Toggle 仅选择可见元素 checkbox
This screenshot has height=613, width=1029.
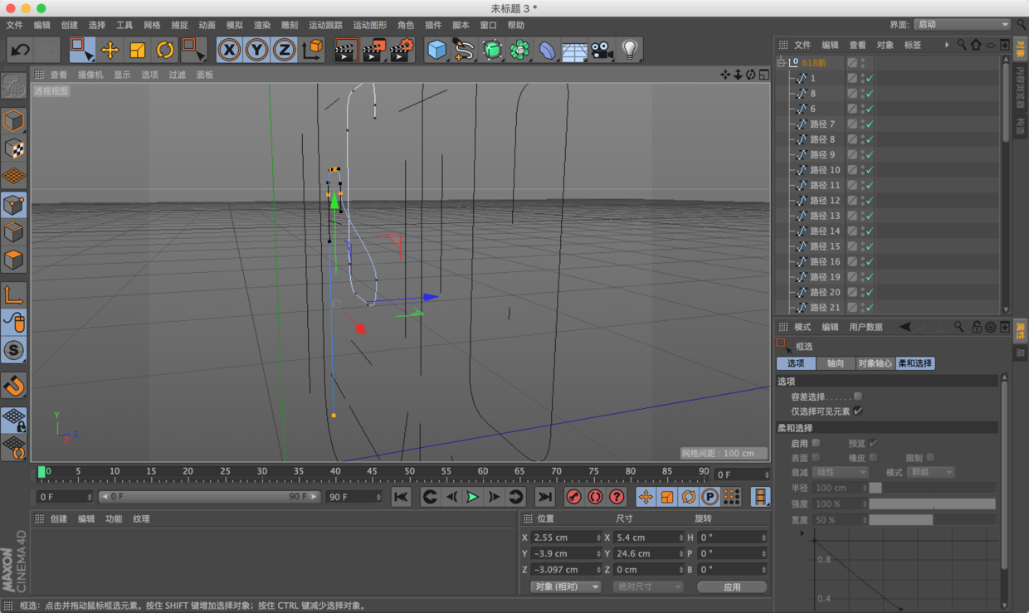coord(858,411)
